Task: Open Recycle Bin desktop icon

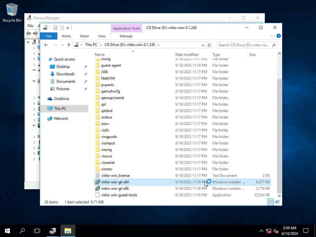Action: [12, 12]
